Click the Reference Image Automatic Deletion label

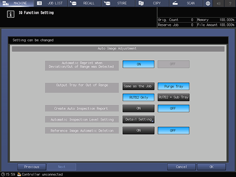click(x=82, y=130)
